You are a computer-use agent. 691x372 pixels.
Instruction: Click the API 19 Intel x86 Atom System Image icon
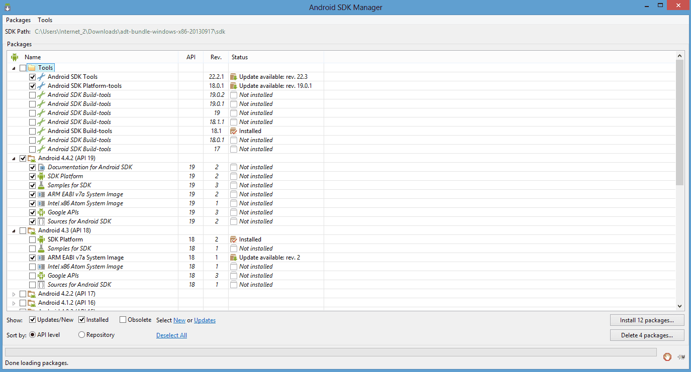pyautogui.click(x=41, y=203)
